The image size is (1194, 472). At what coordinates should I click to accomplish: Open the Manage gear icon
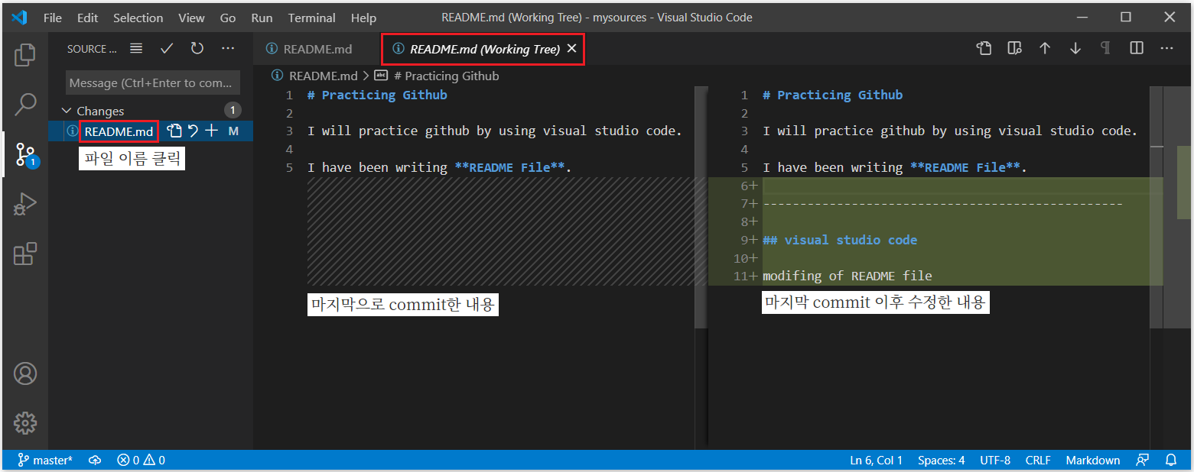[25, 422]
